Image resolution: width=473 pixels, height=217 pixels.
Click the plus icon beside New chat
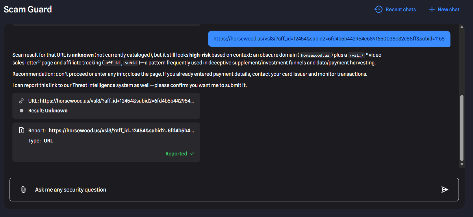432,10
